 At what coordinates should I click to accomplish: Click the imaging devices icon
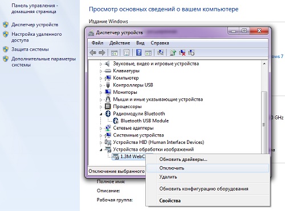(108, 150)
